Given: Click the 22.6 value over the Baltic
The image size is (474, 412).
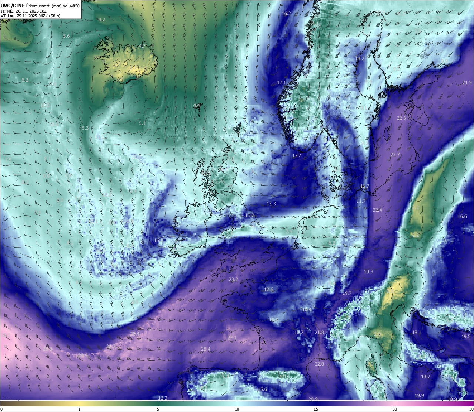Looking at the screenshot, I should coord(401,118).
